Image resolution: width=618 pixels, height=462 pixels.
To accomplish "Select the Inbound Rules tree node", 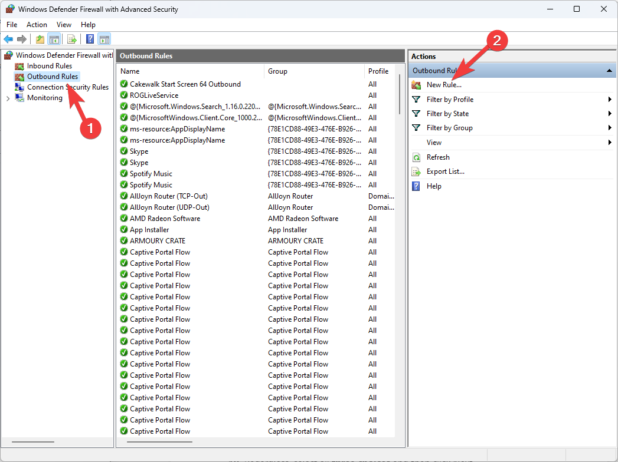I will (x=49, y=66).
